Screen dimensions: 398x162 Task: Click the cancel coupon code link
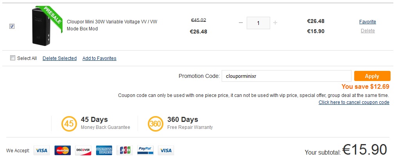tap(354, 102)
